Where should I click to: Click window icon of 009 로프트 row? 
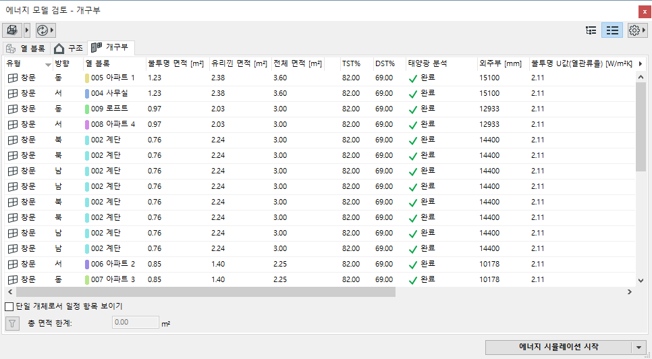(13, 109)
